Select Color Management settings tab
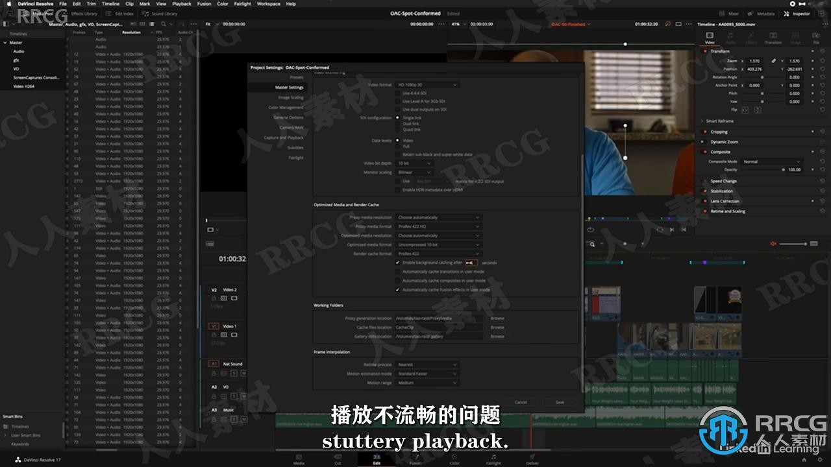The width and height of the screenshot is (831, 467). pos(286,108)
